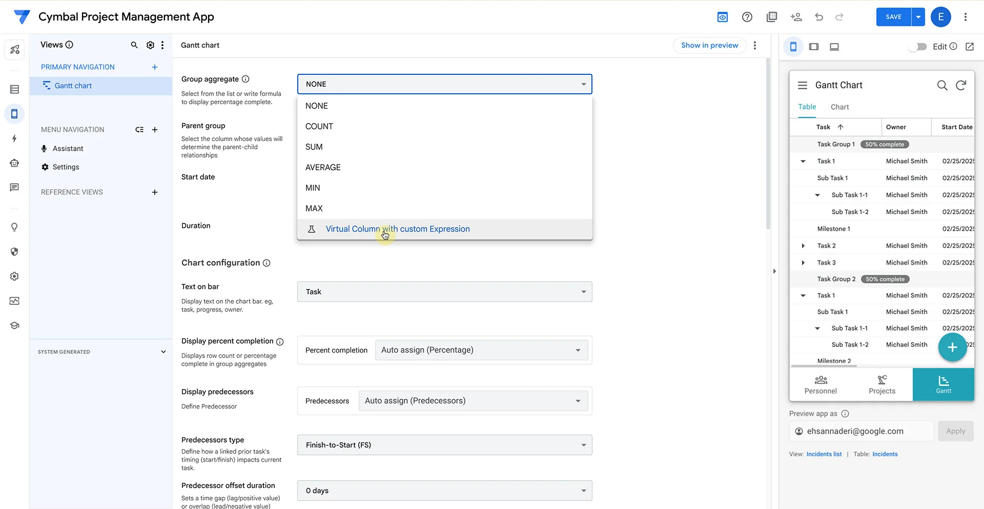Open the table grid icon in header
Screen dimensions: 984x509
click(x=772, y=17)
